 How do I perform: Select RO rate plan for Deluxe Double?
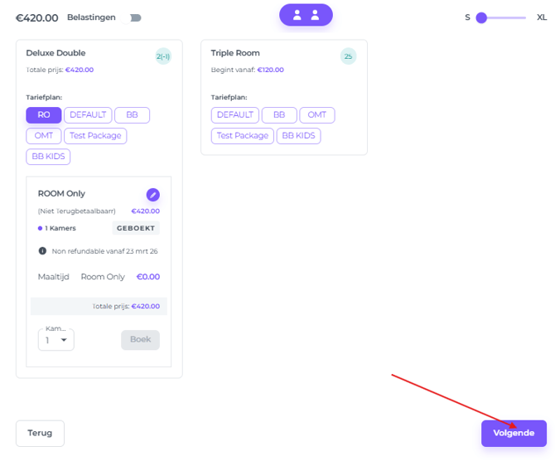click(43, 115)
